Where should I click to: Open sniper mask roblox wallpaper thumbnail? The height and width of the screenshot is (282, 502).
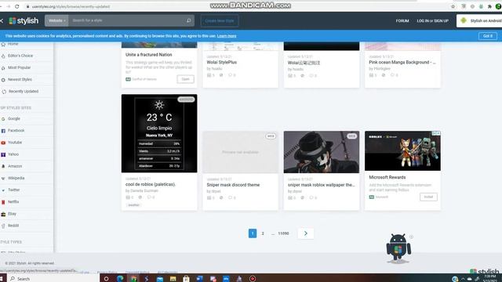pos(322,152)
